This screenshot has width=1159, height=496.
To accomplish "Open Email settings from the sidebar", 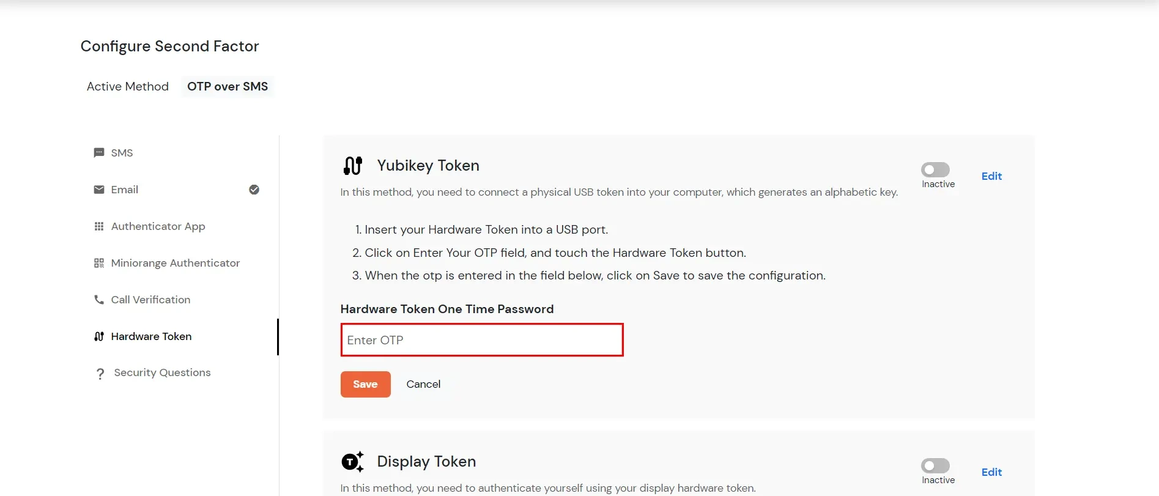I will tap(124, 190).
